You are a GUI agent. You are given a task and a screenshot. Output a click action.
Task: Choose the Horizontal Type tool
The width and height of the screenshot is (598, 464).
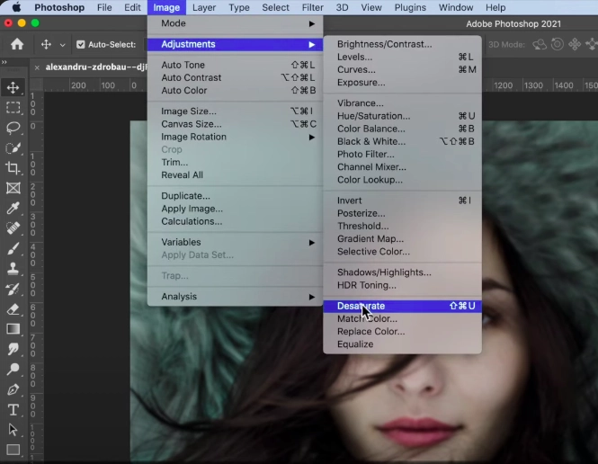click(13, 410)
